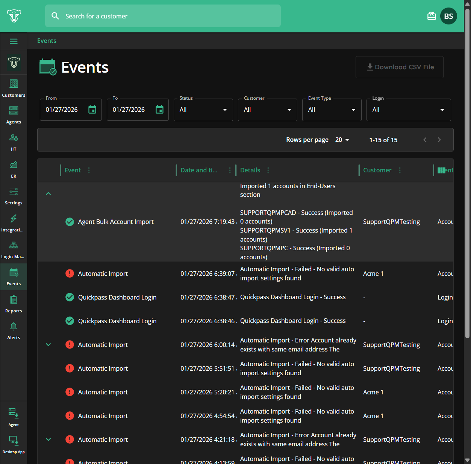Go to Agents in sidebar
Image resolution: width=471 pixels, height=464 pixels.
[14, 115]
